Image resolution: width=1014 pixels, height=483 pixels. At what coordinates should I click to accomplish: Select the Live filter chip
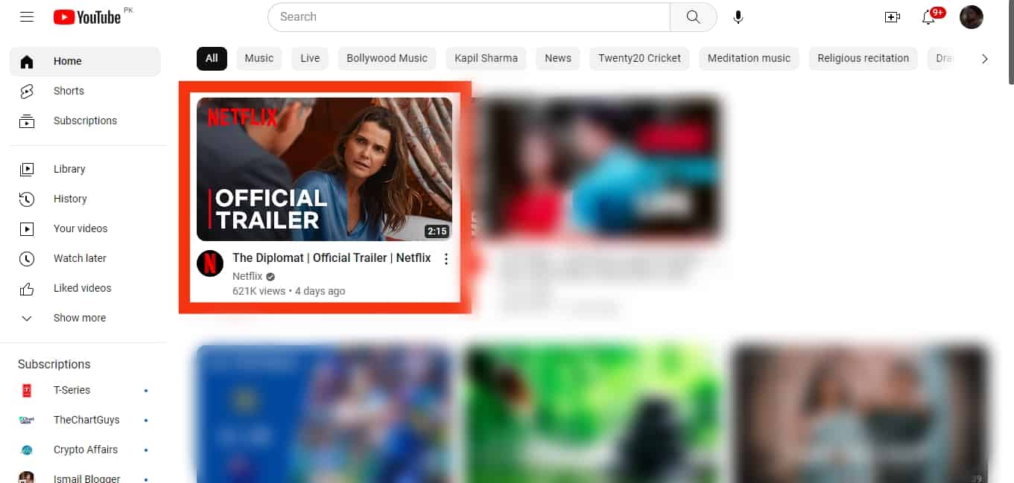pos(310,59)
